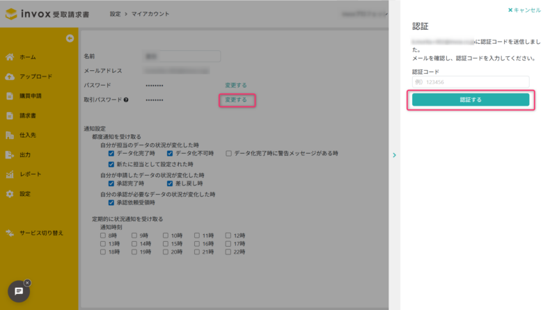Click the 名前 input field

[x=182, y=56]
